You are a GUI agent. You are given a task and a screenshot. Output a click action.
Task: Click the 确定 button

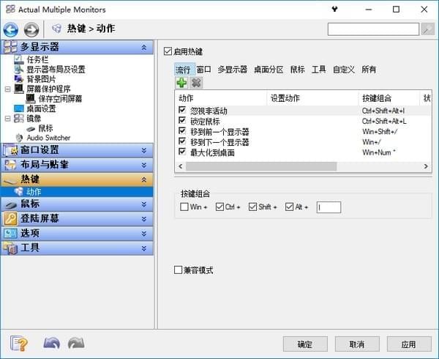tap(305, 344)
